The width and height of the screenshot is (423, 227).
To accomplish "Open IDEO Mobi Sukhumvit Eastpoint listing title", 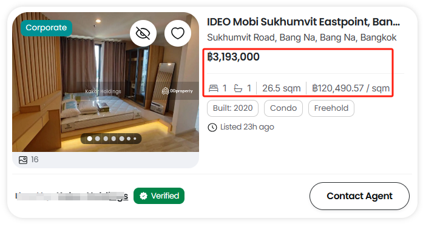I will coord(303,22).
